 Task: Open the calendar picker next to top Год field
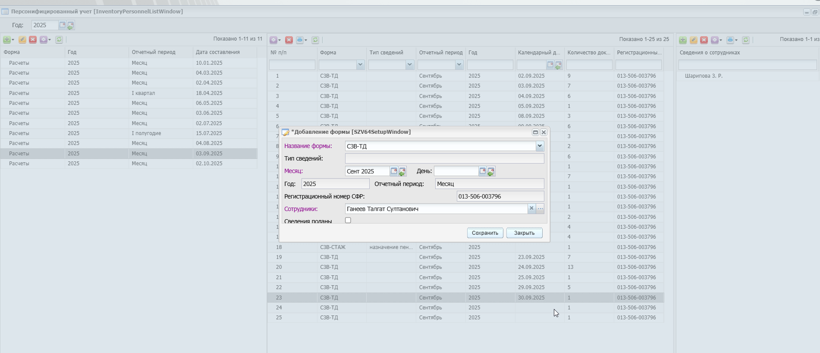pos(63,25)
